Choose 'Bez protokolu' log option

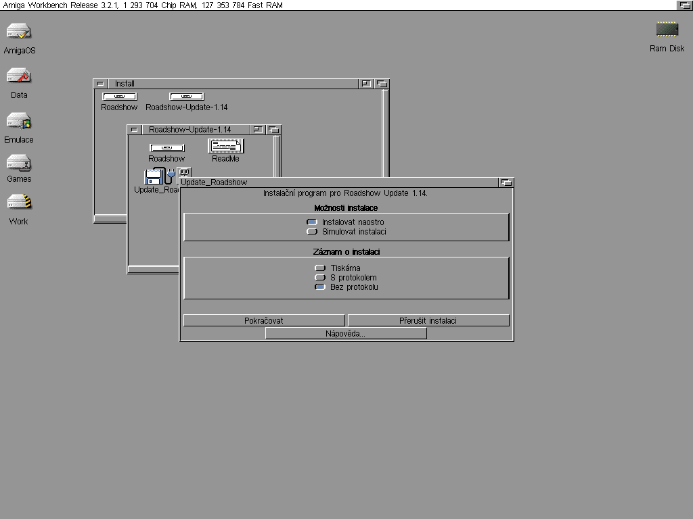pos(320,287)
